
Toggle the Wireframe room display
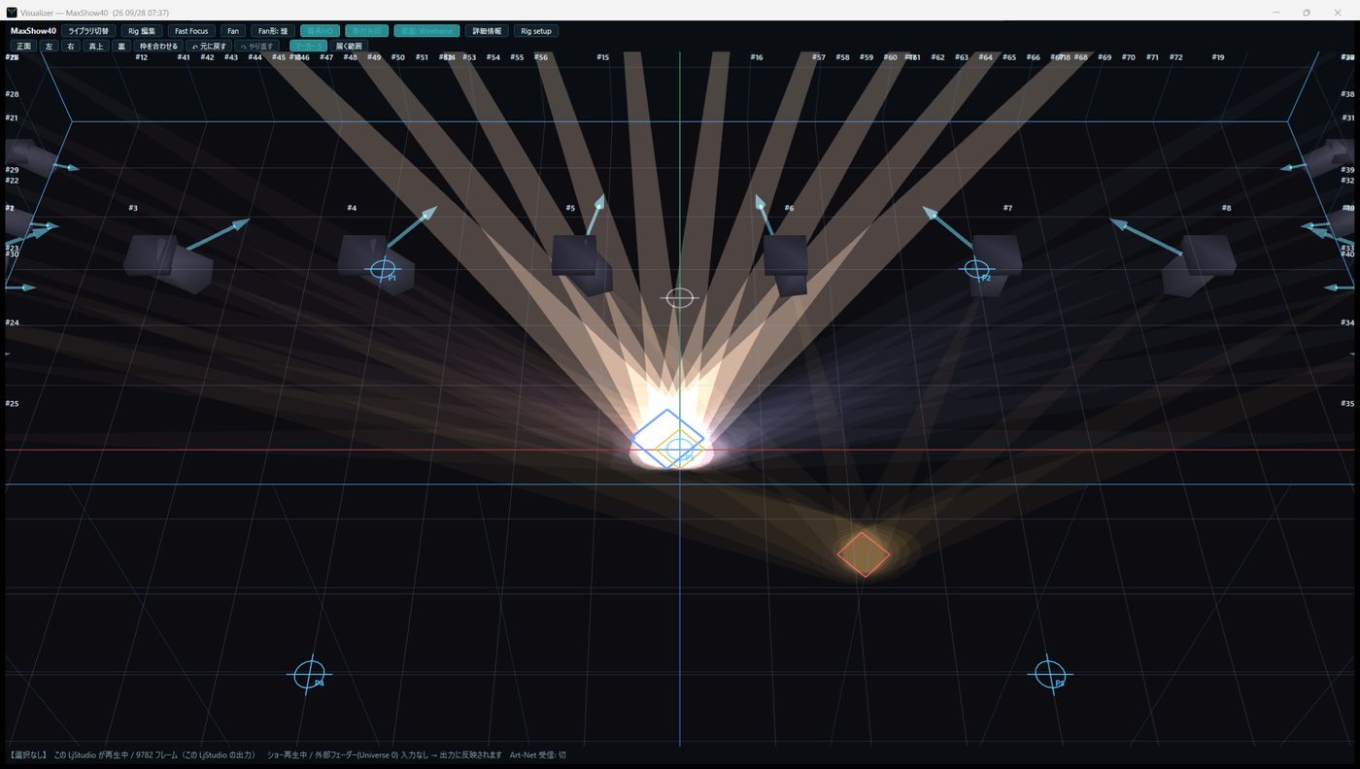[426, 31]
